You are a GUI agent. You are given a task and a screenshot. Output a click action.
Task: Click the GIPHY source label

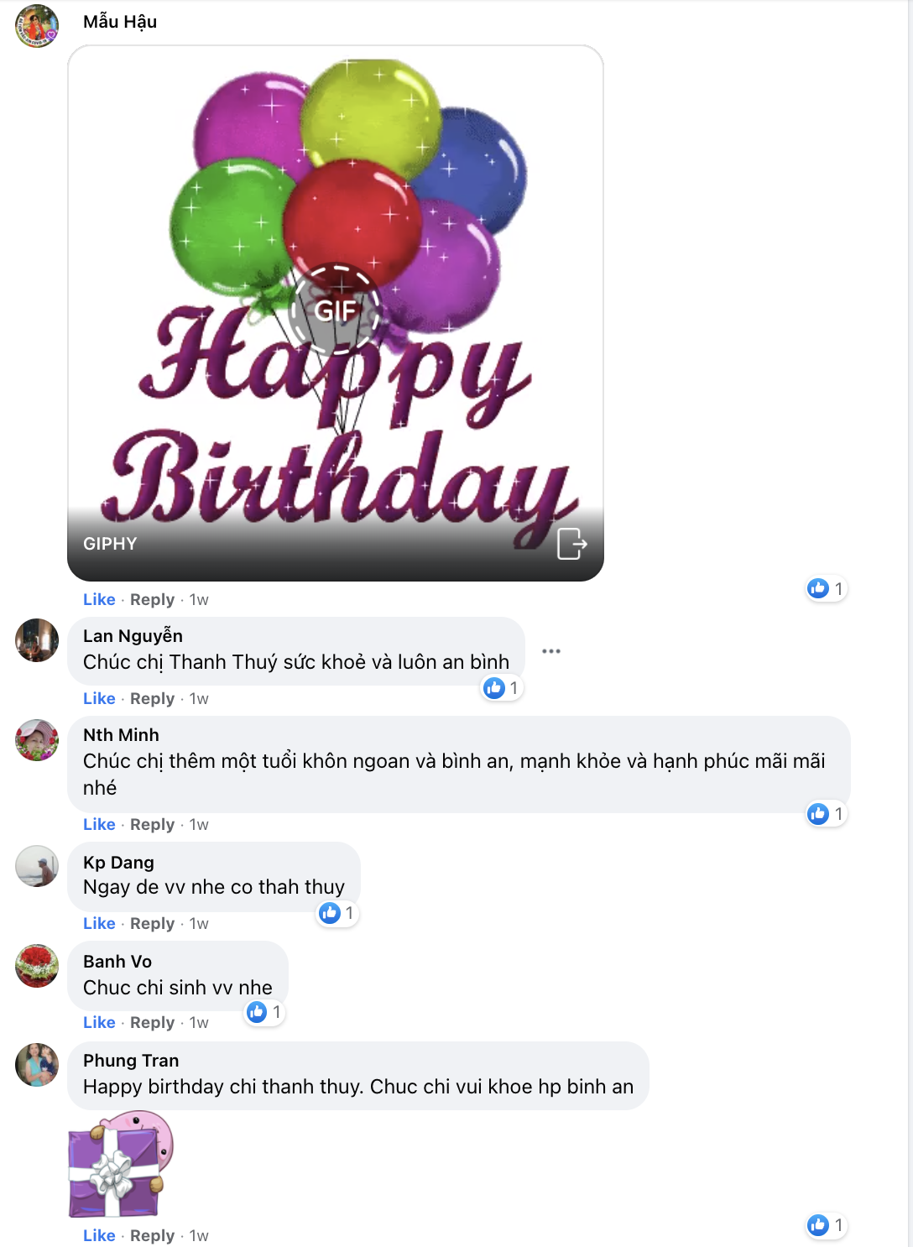click(x=110, y=544)
